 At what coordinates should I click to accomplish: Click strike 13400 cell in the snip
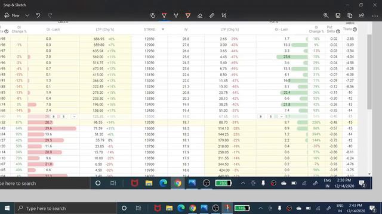[149, 105]
